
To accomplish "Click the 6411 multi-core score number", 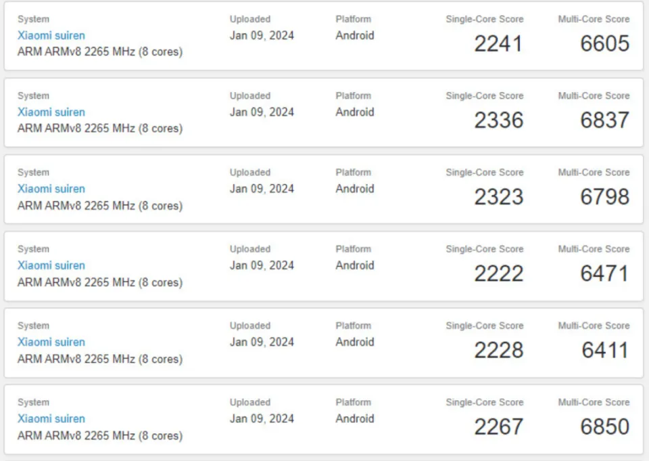I will [x=604, y=351].
